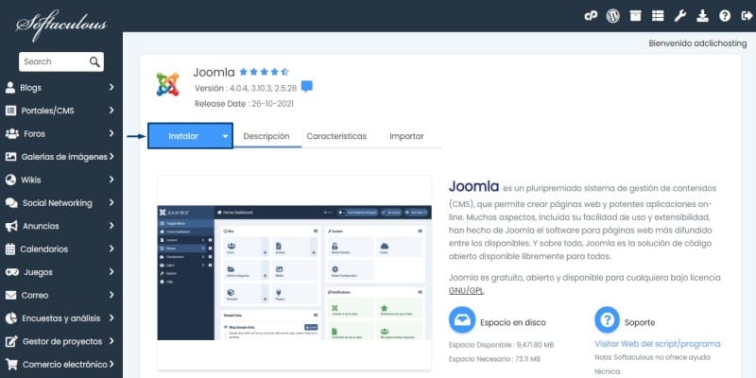
Task: Select the Correo category label
Action: click(x=35, y=295)
